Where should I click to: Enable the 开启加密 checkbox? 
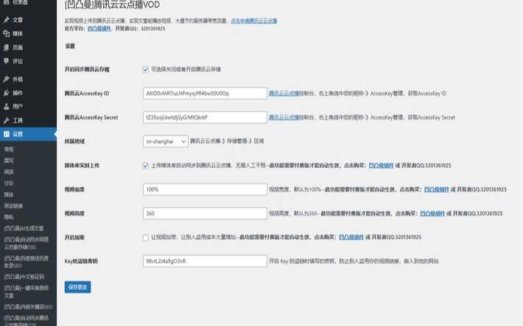point(145,238)
